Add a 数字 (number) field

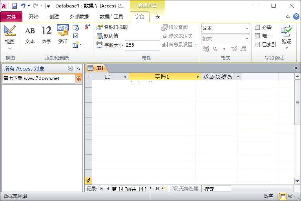pyautogui.click(x=46, y=34)
